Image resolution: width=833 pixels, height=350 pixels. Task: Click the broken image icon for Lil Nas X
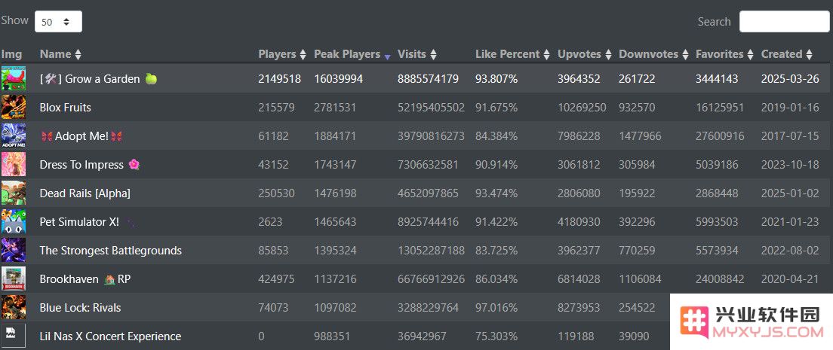coord(14,336)
